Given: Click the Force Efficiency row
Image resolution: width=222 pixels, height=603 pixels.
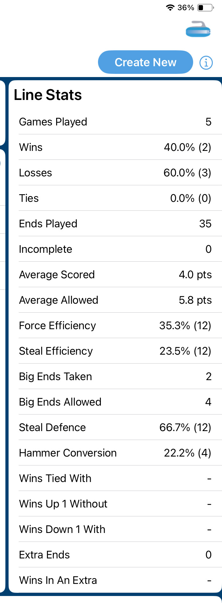Looking at the screenshot, I should 115,325.
